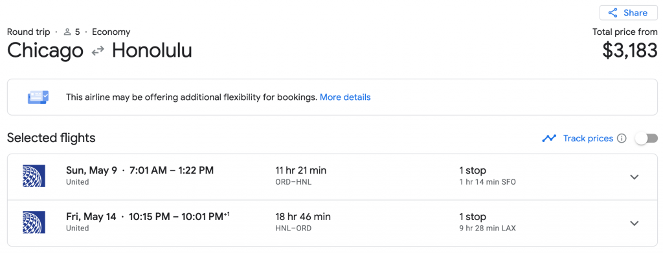This screenshot has width=663, height=253.
Task: Click the Track prices trend line icon
Action: (x=549, y=138)
